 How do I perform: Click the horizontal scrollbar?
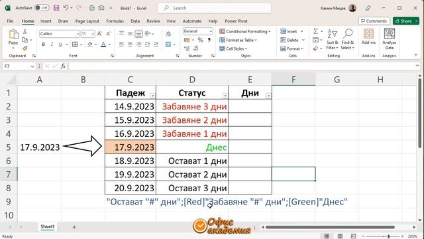click(x=330, y=227)
